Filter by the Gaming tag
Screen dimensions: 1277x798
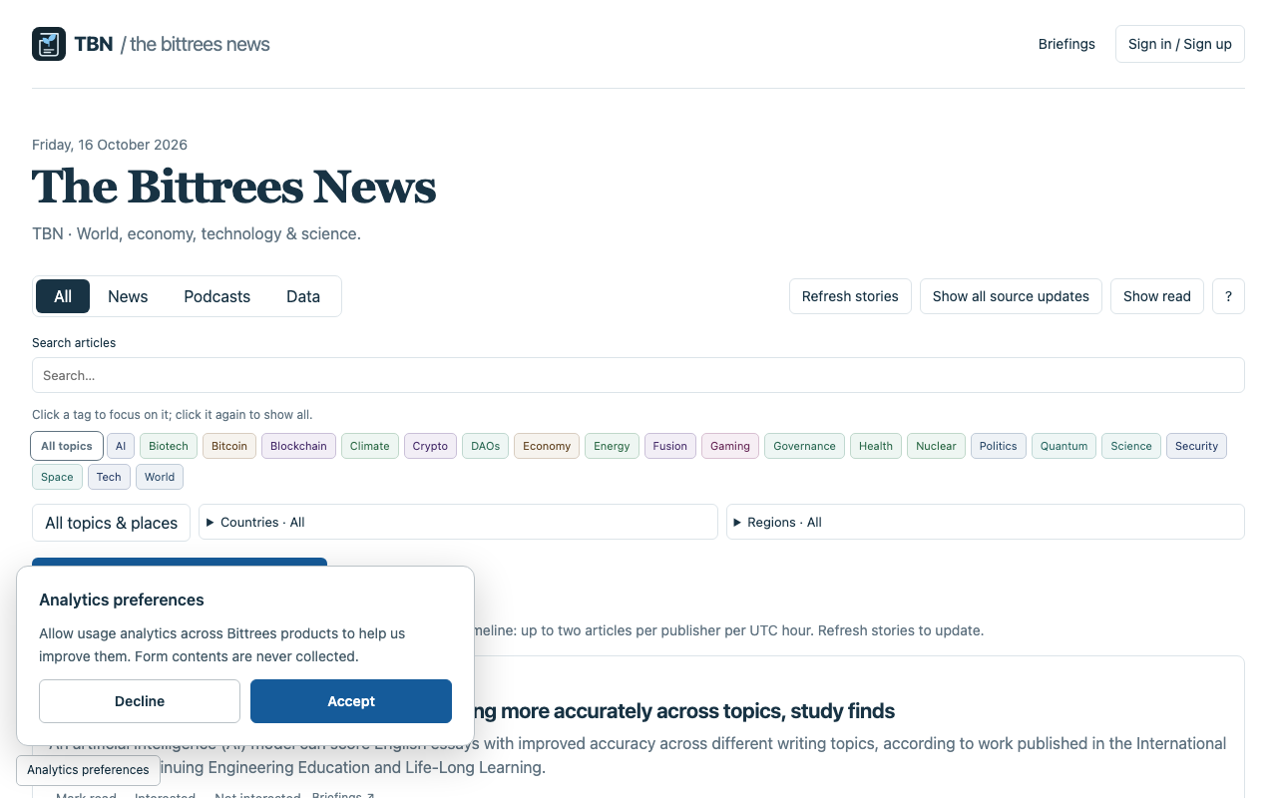click(x=730, y=446)
